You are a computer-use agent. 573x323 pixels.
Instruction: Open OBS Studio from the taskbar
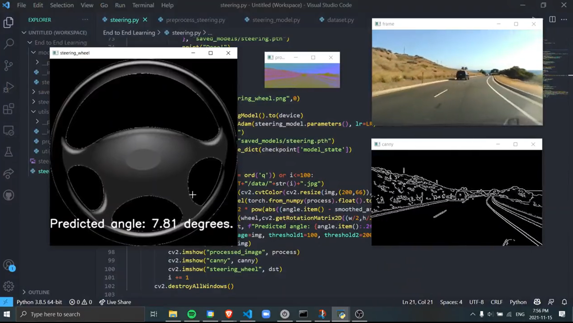[x=360, y=314]
